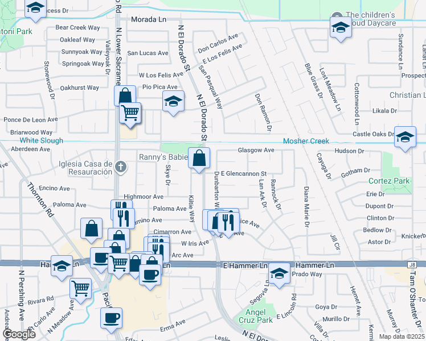Click the Google logo
The height and width of the screenshot is (341, 426).
19,335
